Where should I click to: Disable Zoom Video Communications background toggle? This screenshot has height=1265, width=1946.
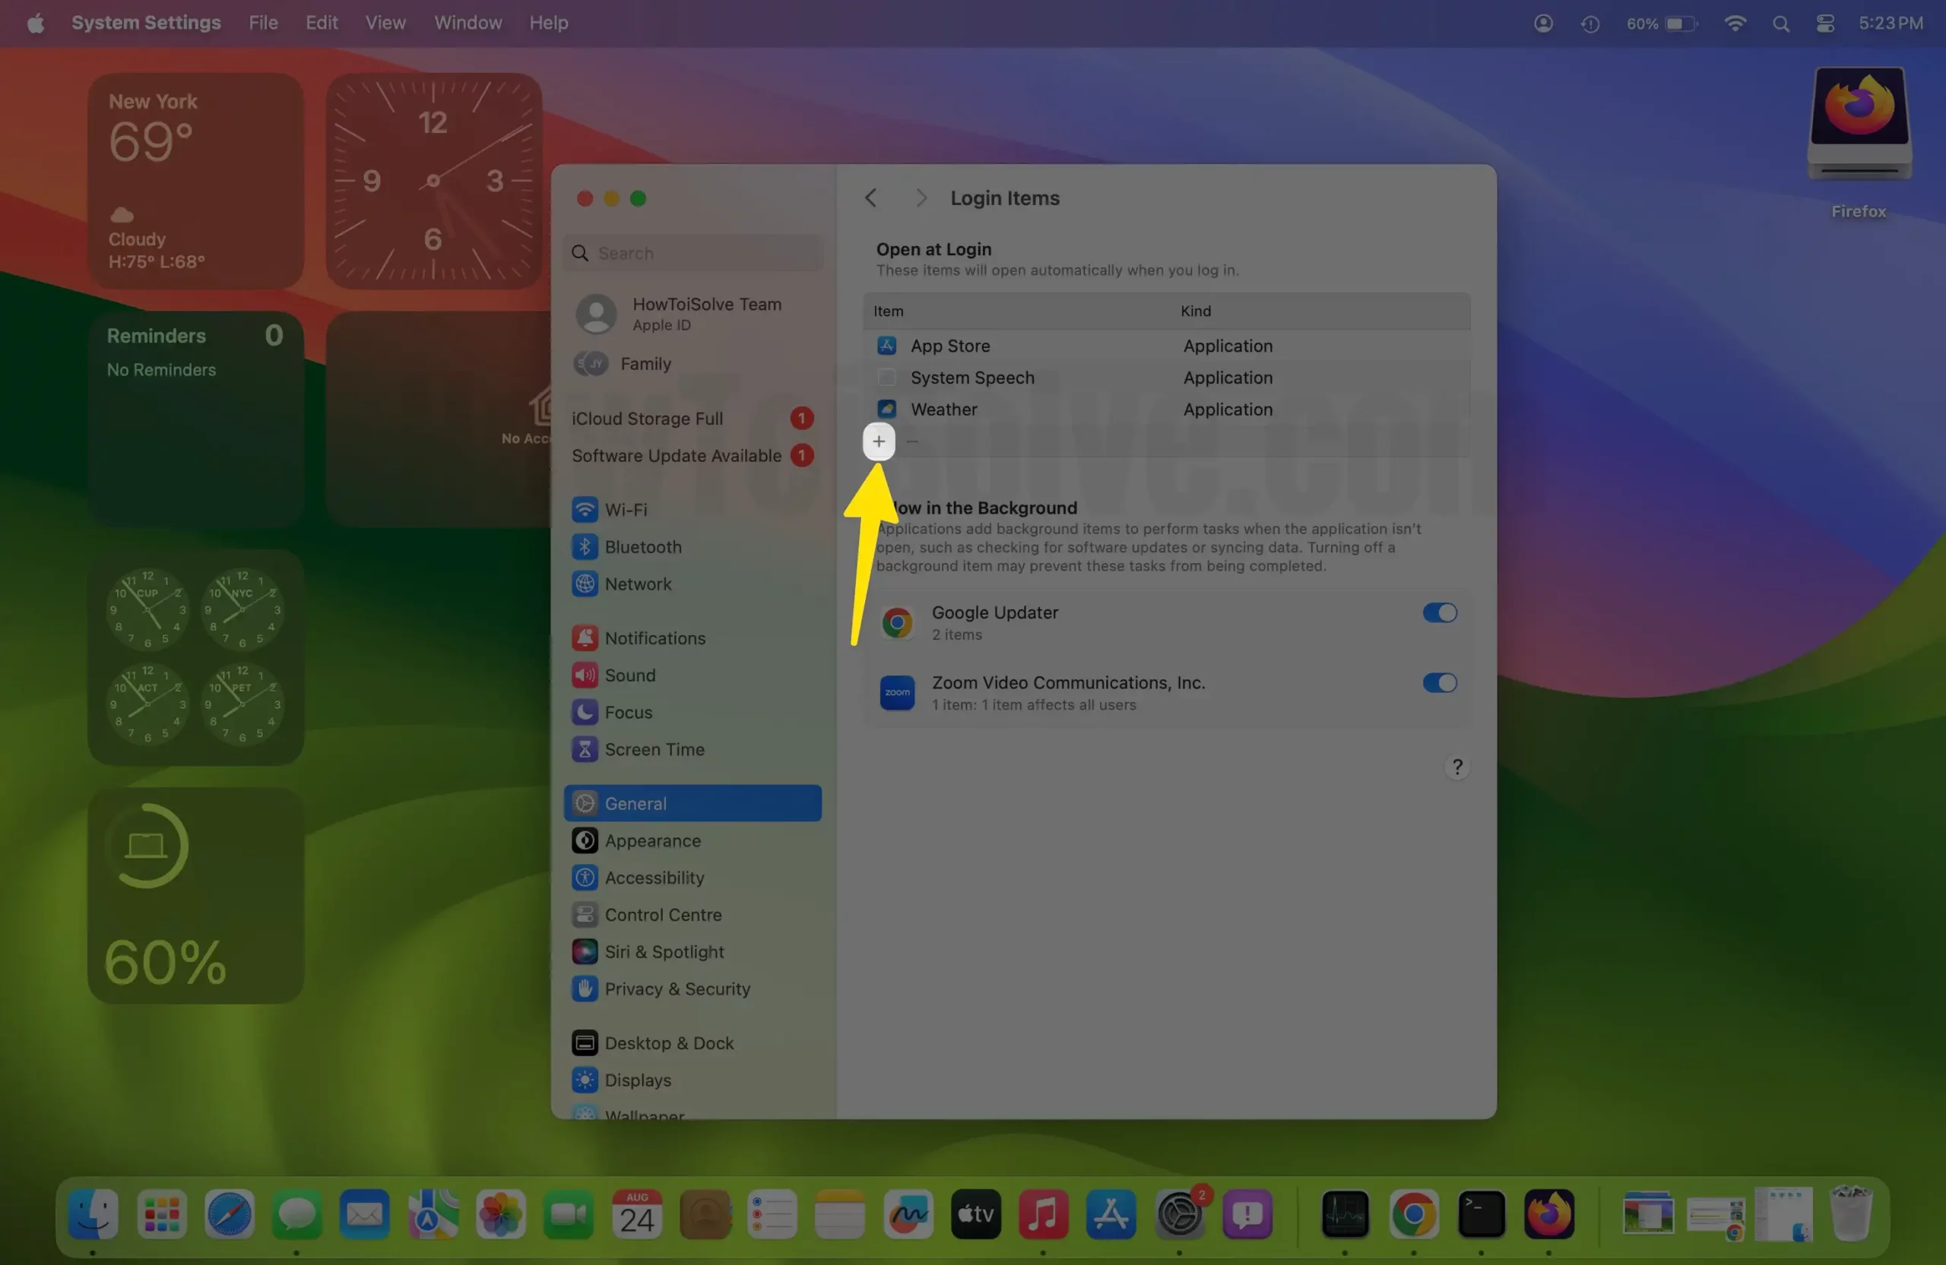click(x=1439, y=683)
